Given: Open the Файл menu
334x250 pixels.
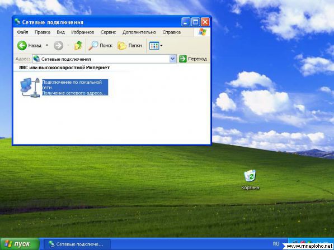Looking at the screenshot, I should pos(22,32).
